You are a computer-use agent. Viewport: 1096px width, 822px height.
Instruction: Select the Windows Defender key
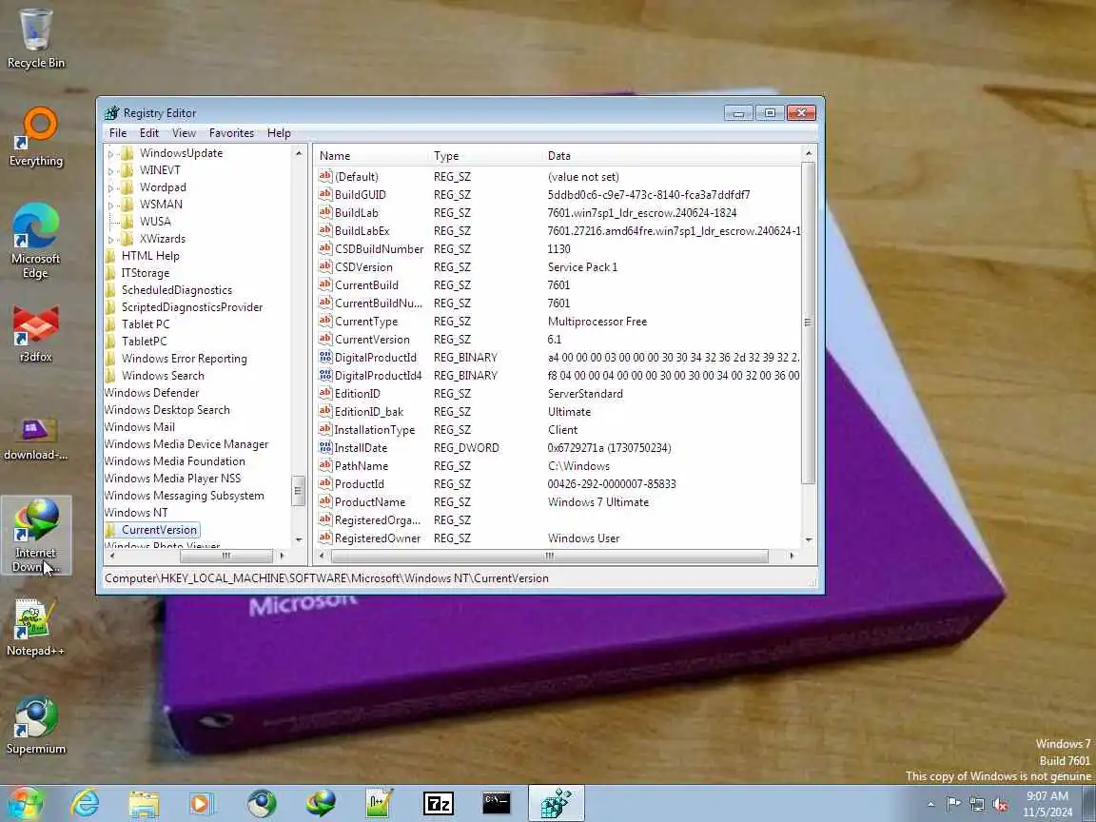[151, 393]
